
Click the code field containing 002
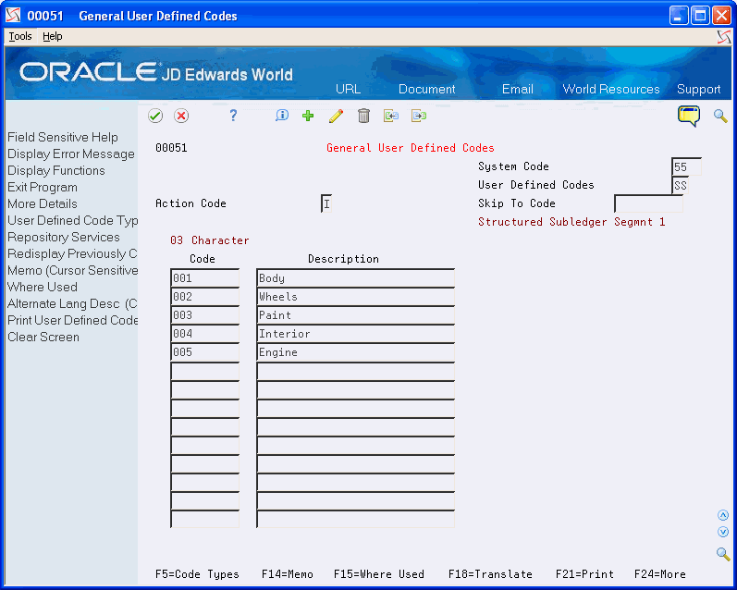click(205, 297)
